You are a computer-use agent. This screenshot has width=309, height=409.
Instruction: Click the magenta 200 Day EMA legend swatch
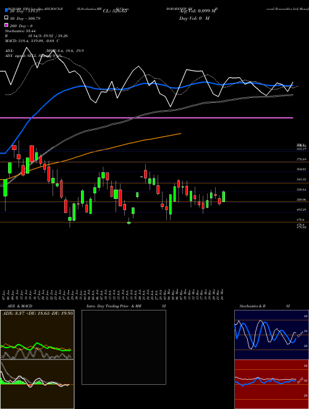pos(7,25)
